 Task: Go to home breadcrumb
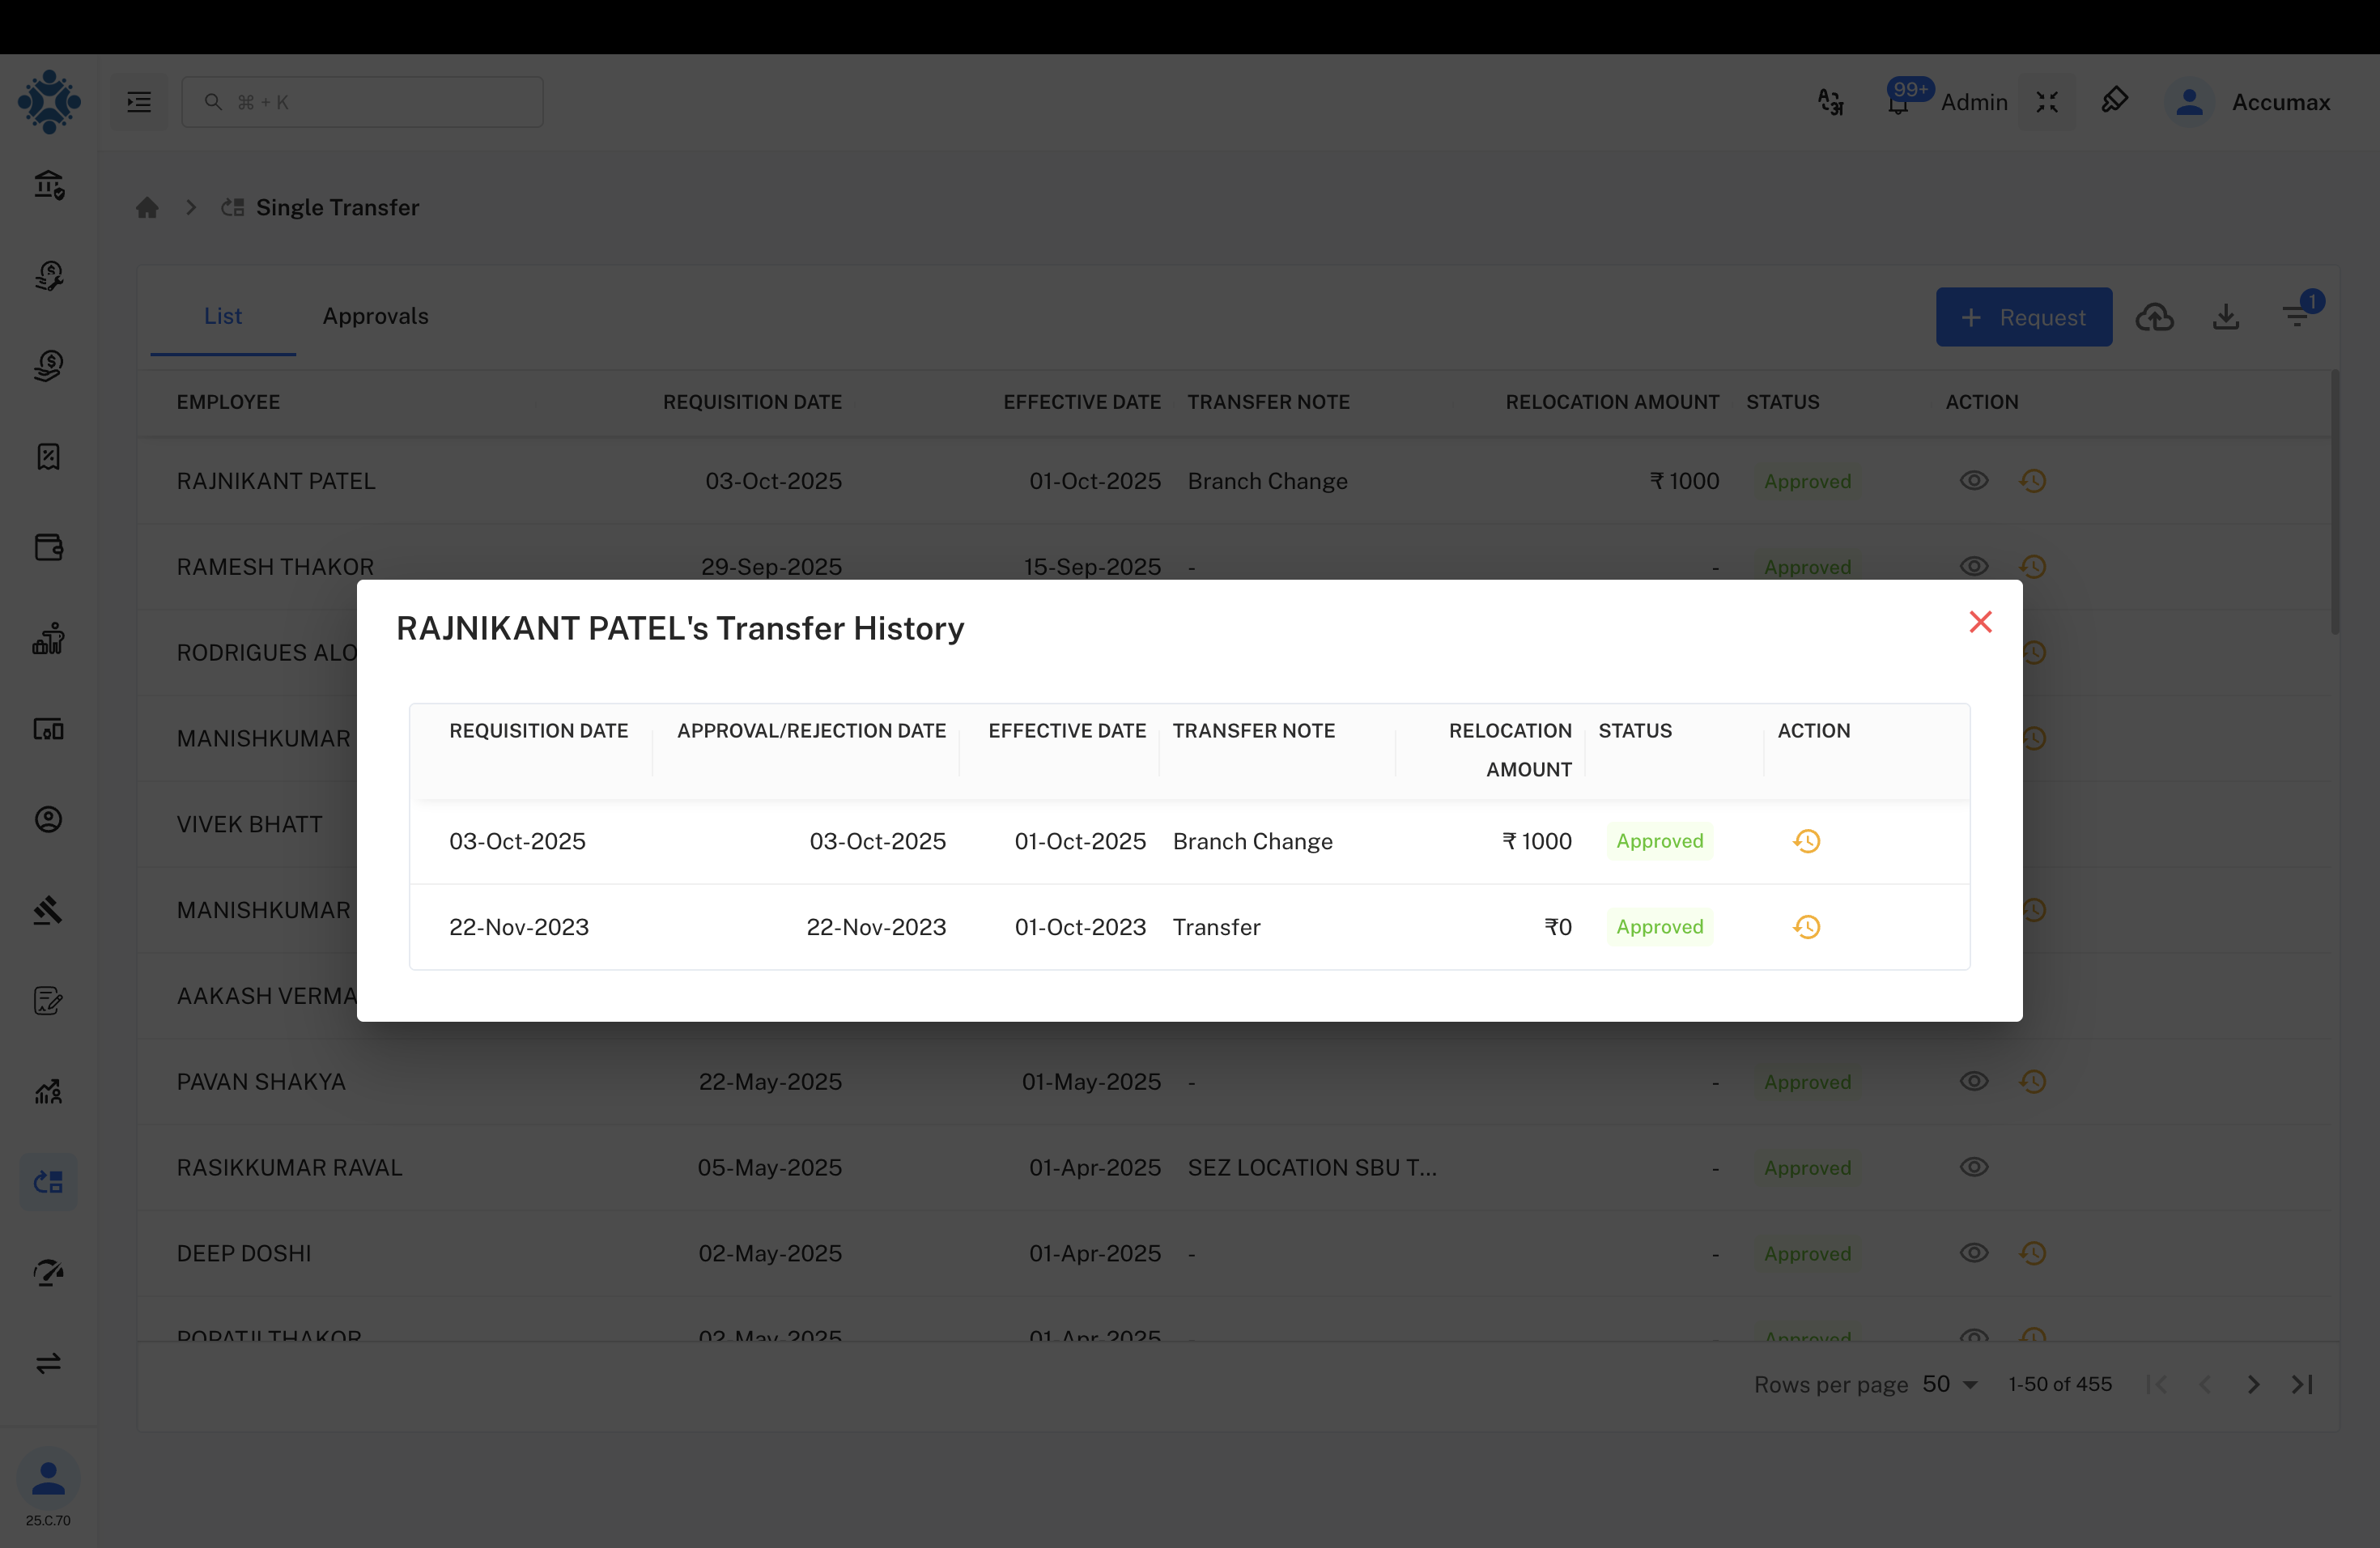[147, 208]
